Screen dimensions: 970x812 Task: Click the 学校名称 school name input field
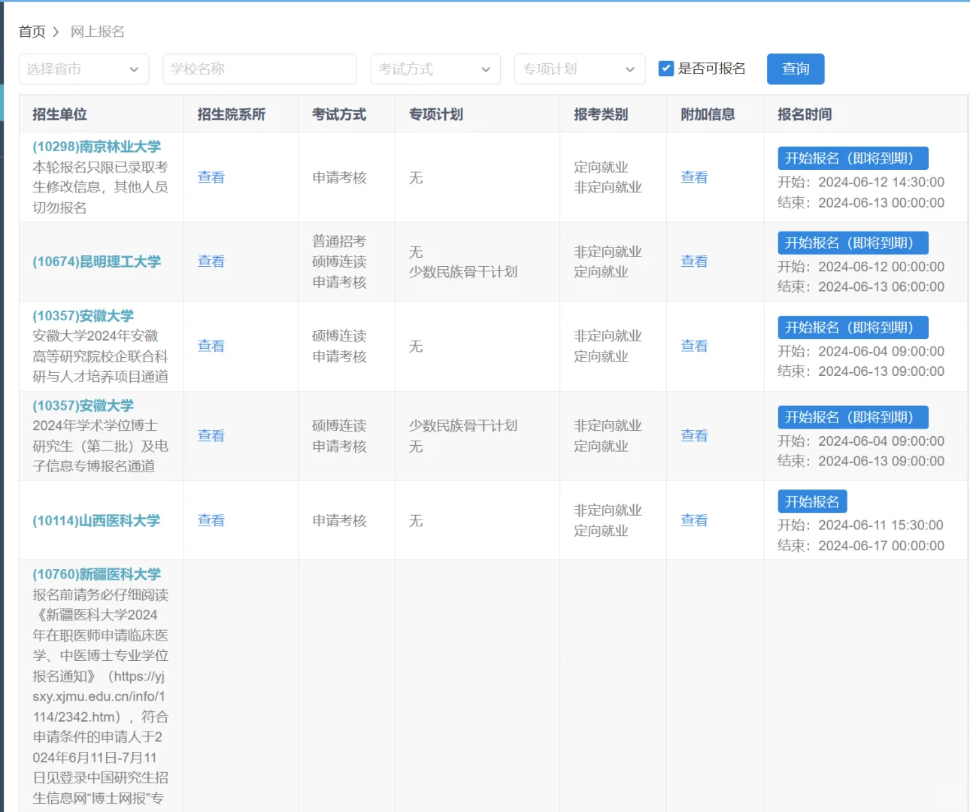click(x=259, y=69)
